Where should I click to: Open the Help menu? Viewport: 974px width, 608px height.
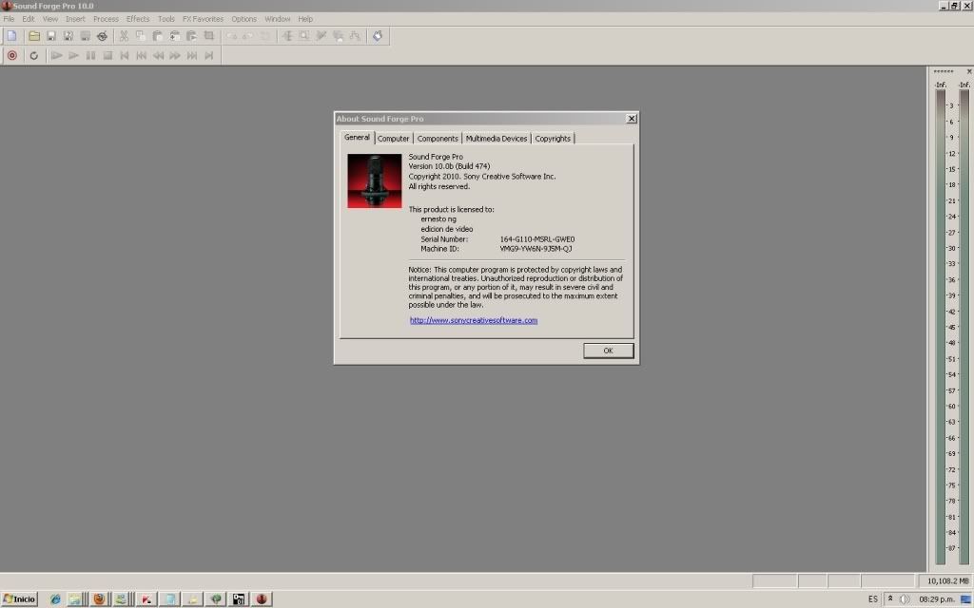coord(305,19)
